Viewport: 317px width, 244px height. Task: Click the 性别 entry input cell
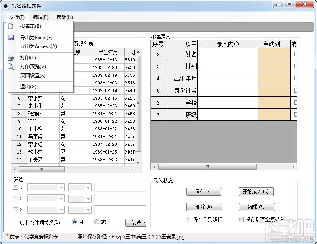tap(228, 66)
